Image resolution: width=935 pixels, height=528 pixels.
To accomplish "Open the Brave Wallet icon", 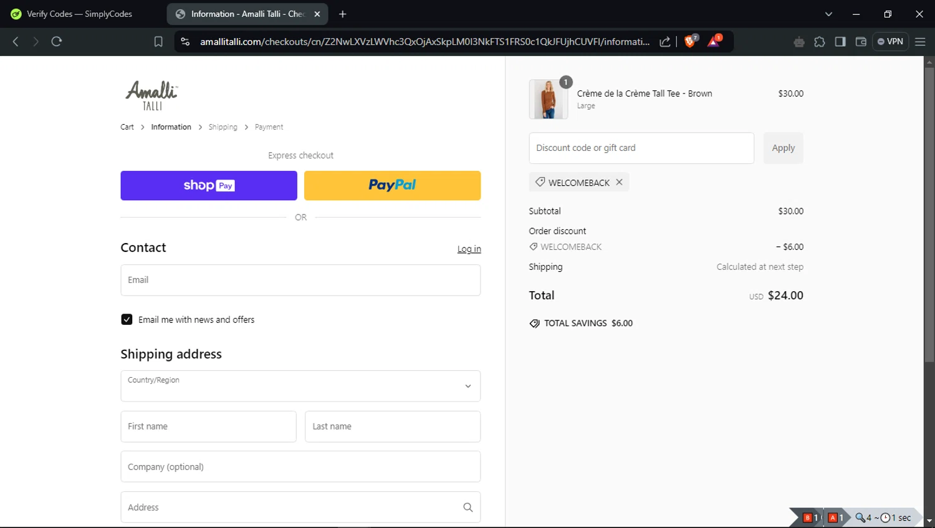I will point(861,42).
